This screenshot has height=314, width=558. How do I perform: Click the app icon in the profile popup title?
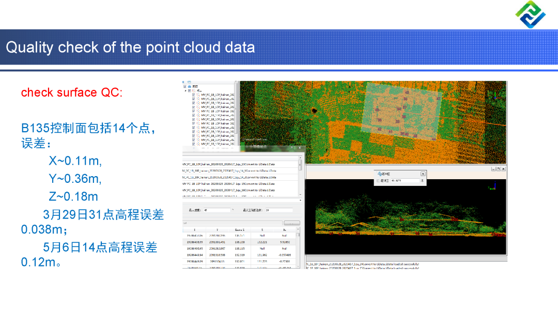[380, 174]
